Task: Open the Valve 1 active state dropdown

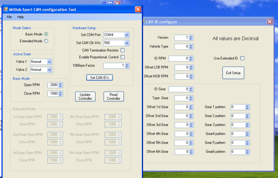Action: (x=49, y=62)
